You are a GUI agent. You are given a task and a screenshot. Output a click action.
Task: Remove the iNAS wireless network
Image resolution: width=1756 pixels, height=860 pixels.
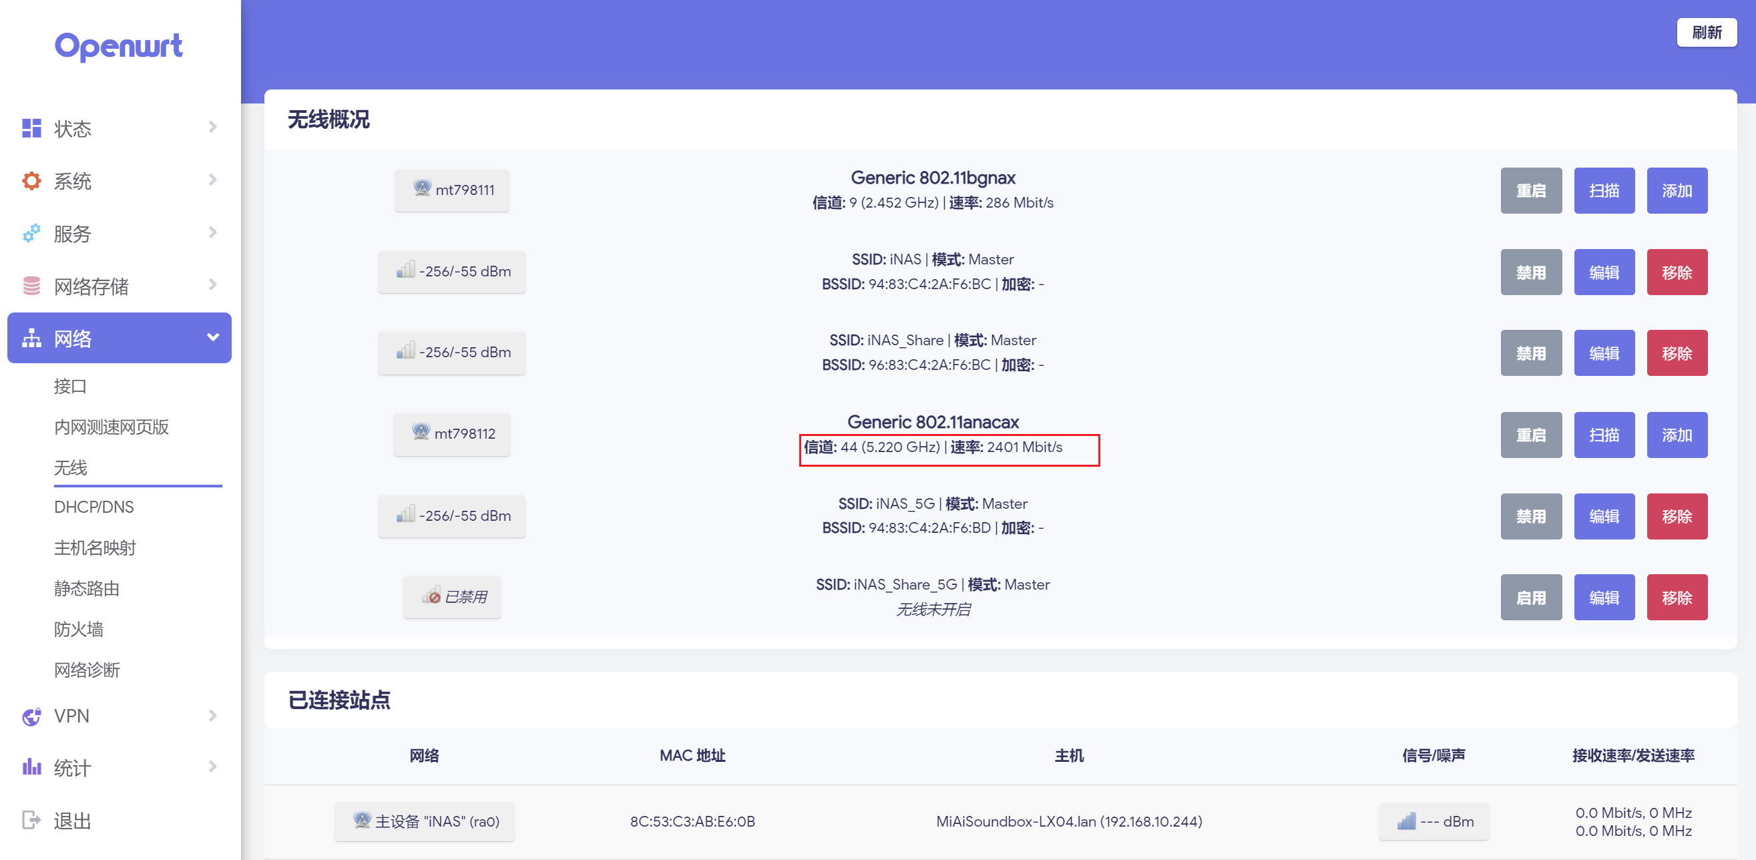click(1677, 272)
